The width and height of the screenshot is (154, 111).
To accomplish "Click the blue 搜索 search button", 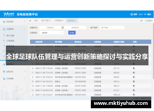I will (72, 33).
